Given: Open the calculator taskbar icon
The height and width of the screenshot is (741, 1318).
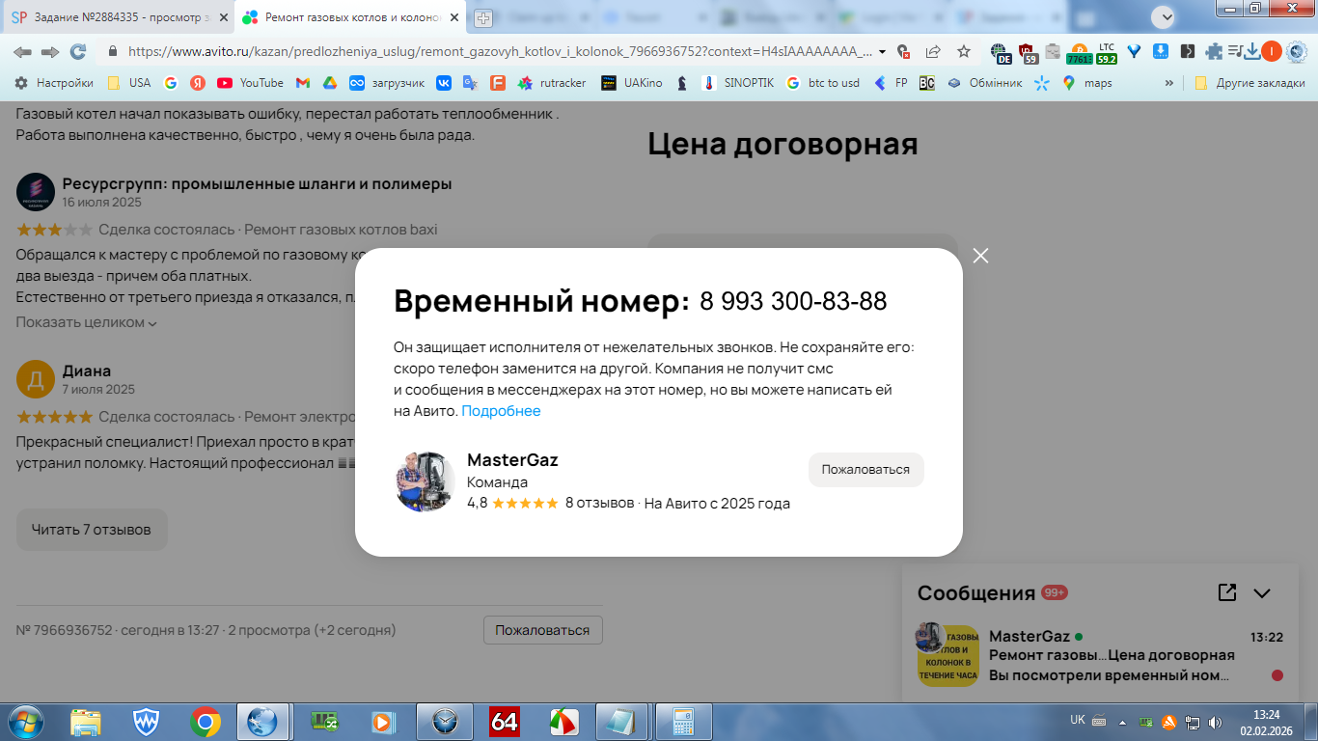Looking at the screenshot, I should [x=683, y=722].
